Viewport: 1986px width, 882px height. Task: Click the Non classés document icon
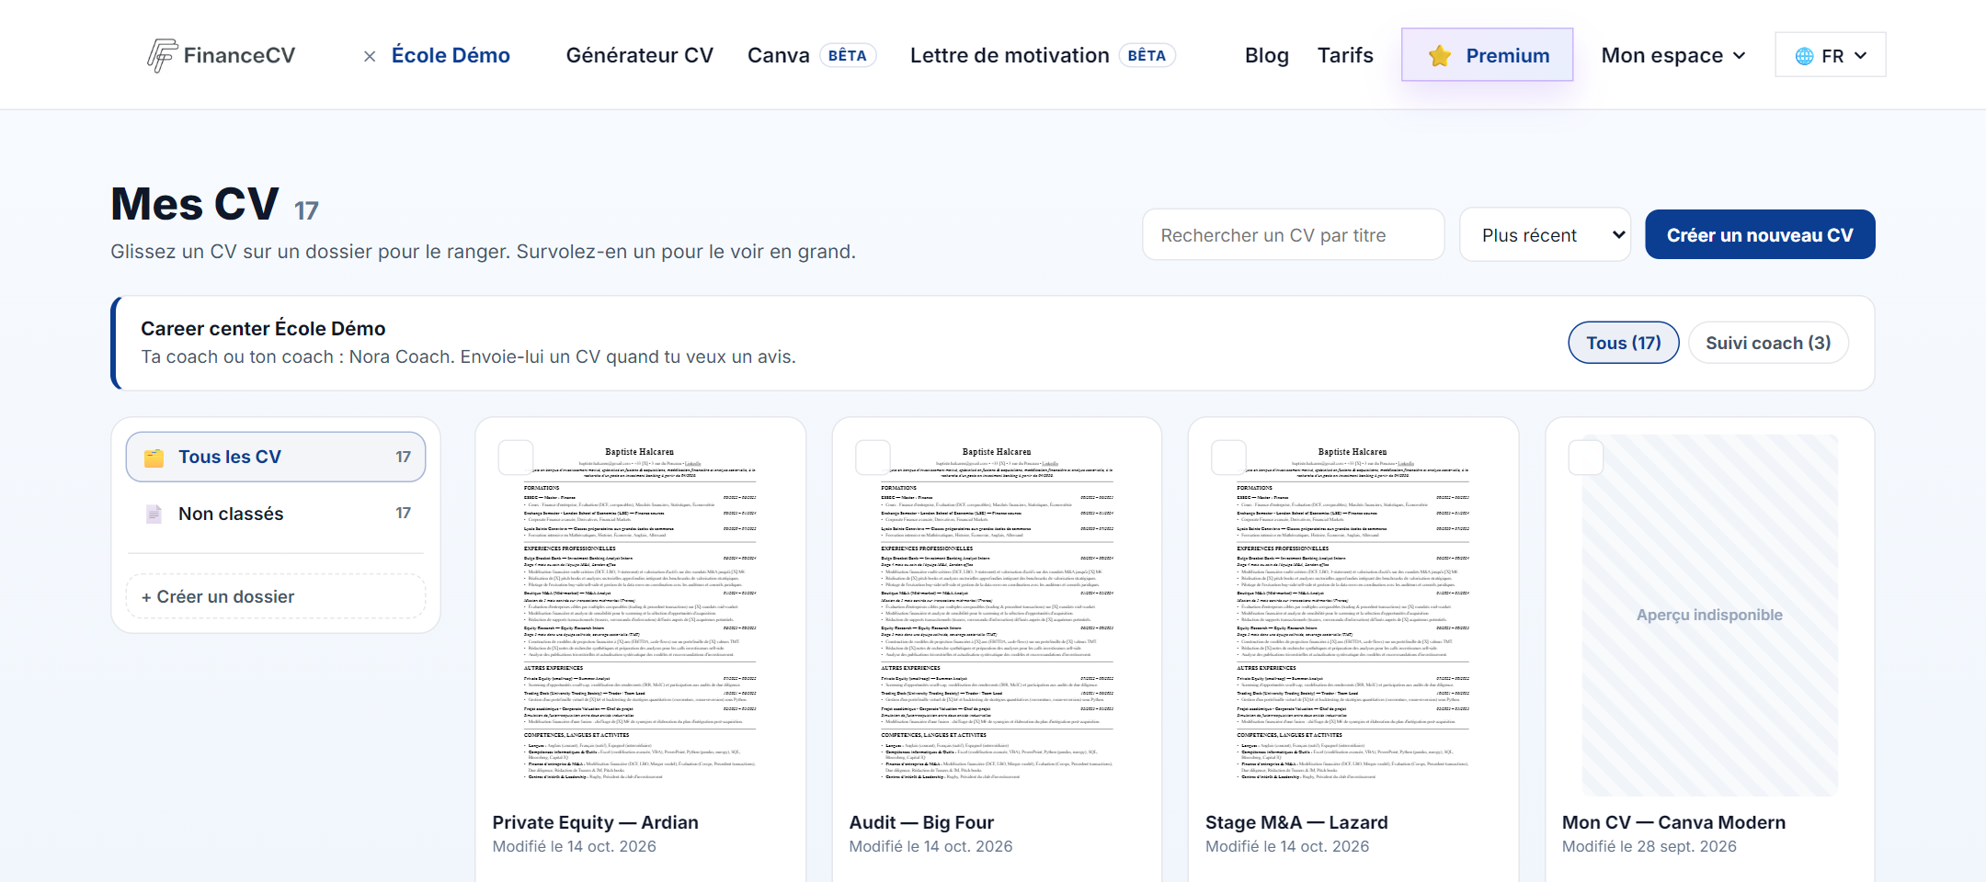coord(154,514)
